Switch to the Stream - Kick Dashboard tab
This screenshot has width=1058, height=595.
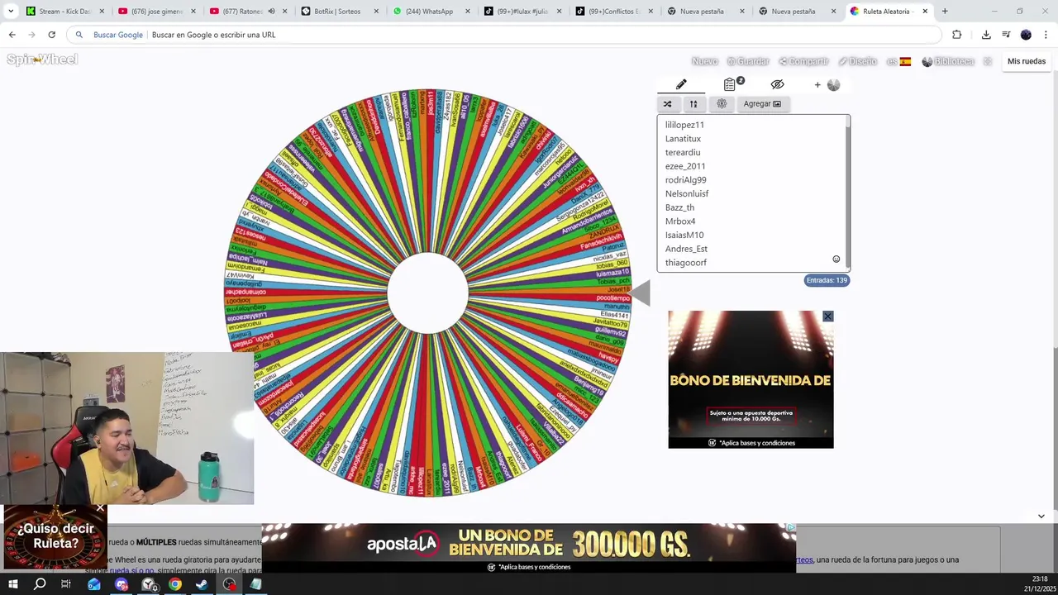pyautogui.click(x=65, y=12)
